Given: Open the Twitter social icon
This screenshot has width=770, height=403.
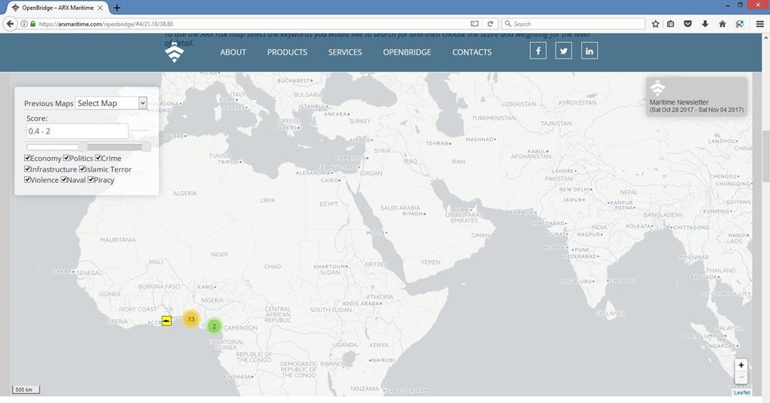Looking at the screenshot, I should [x=564, y=51].
